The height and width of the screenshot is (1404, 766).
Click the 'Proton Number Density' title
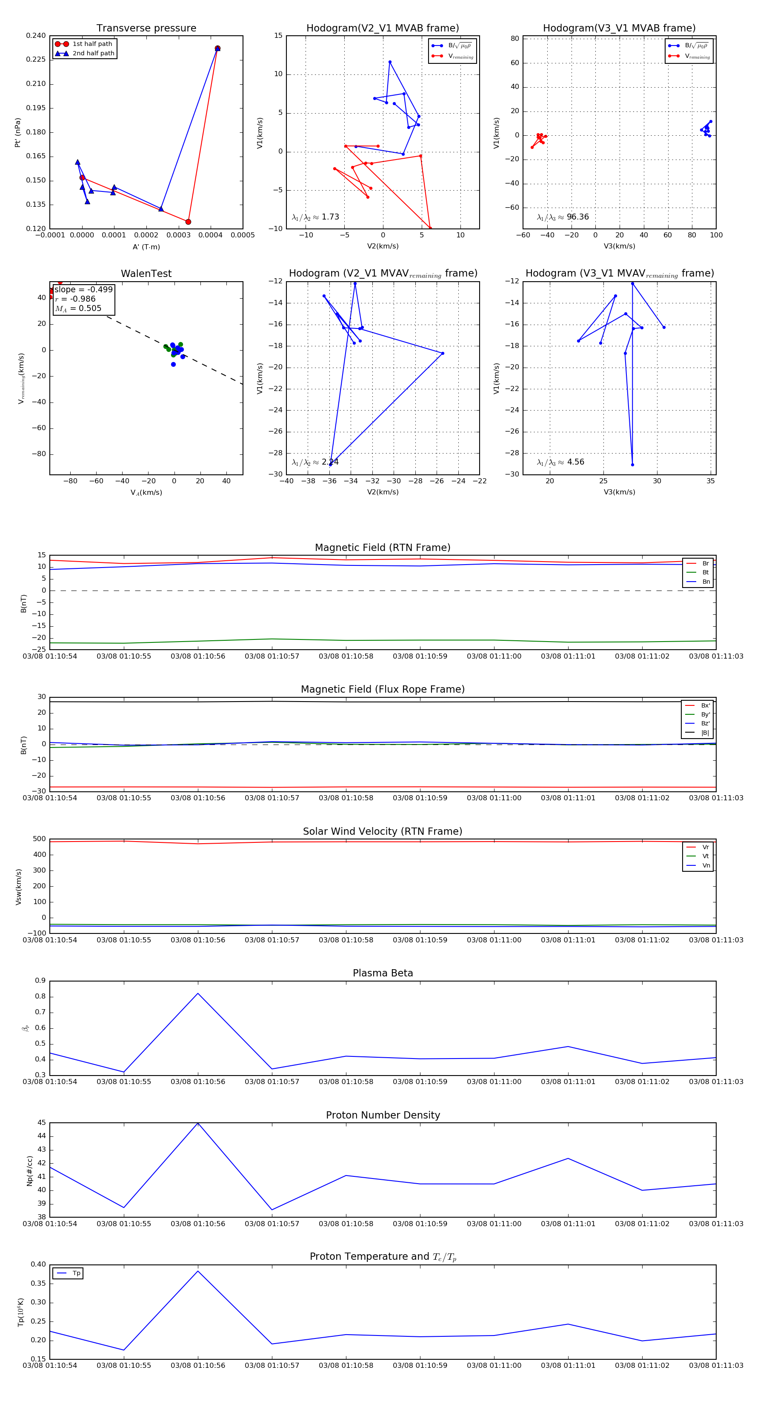click(383, 1115)
